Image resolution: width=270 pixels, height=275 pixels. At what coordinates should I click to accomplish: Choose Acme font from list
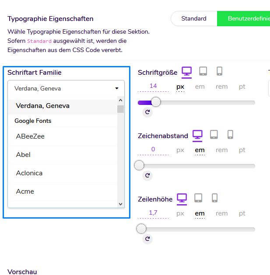25,191
